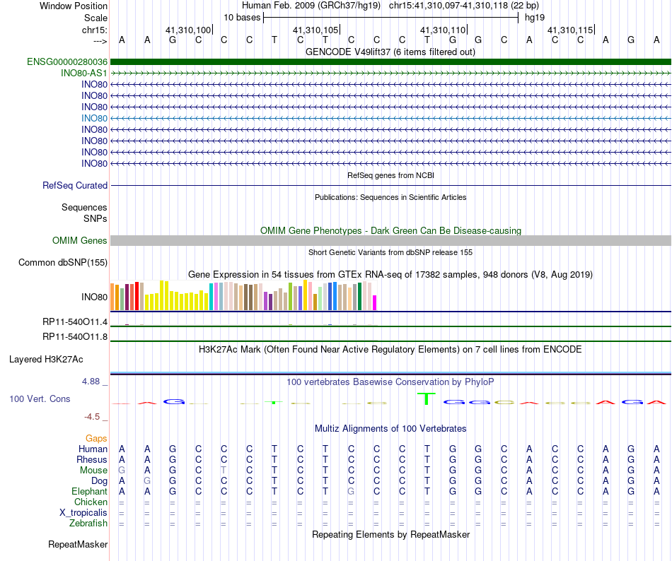Select the RP11-540O11.8 track label
The height and width of the screenshot is (561, 672).
coord(75,337)
